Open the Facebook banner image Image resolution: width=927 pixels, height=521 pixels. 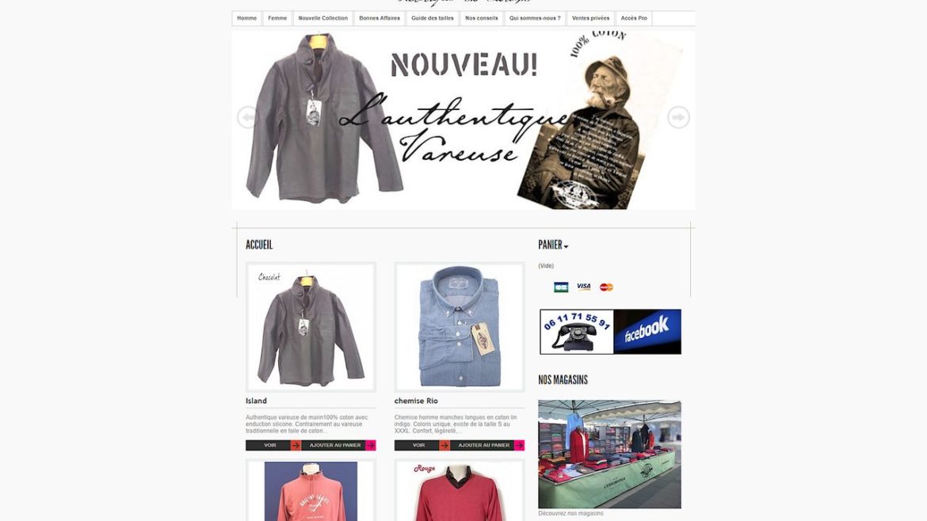(x=647, y=332)
